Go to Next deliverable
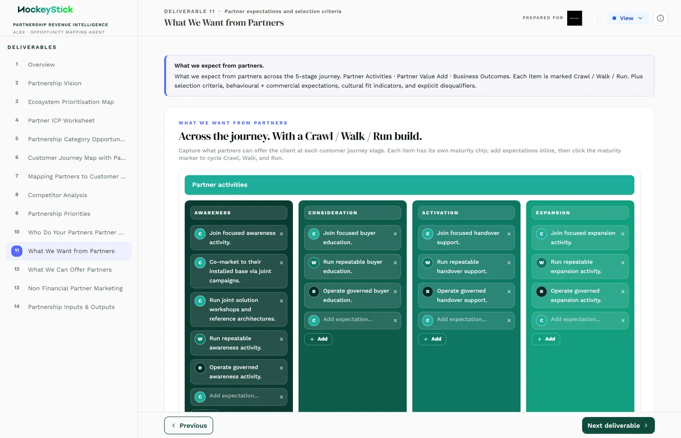This screenshot has width=681, height=438. pos(618,425)
